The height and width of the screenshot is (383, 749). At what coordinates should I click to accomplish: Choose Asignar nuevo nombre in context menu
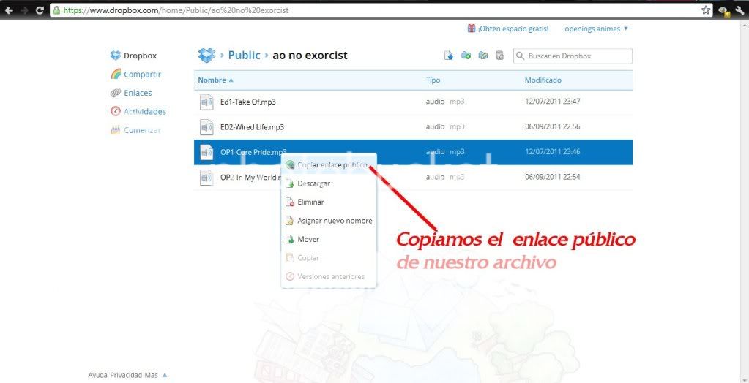(329, 220)
